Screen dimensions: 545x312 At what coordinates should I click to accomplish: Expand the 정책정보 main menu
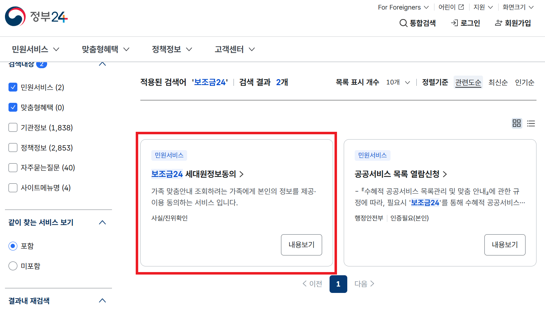pyautogui.click(x=172, y=49)
